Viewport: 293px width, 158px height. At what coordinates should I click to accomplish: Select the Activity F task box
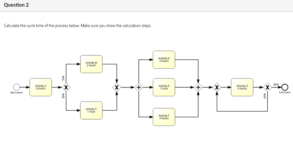(x=164, y=117)
